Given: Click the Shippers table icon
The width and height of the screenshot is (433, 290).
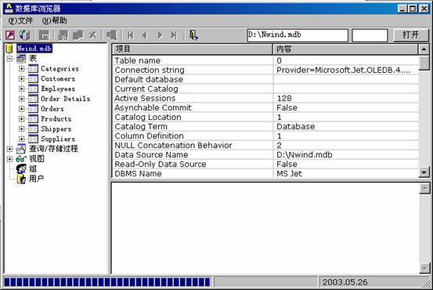Looking at the screenshot, I should click(33, 129).
